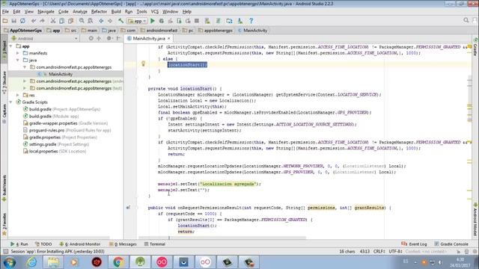Click the intention lightbulb in the gutter
Viewport: 479px width, 269px height.
[143, 64]
